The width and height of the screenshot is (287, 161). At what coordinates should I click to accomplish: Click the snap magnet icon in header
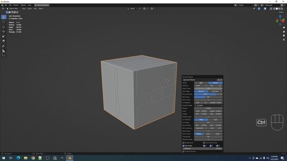(144, 8)
